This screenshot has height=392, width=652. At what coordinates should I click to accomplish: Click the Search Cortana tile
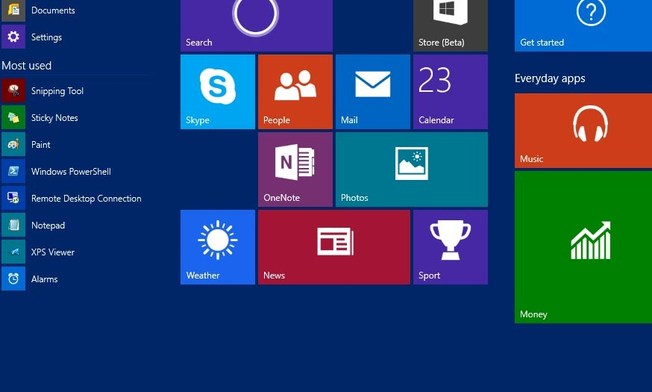(x=256, y=25)
